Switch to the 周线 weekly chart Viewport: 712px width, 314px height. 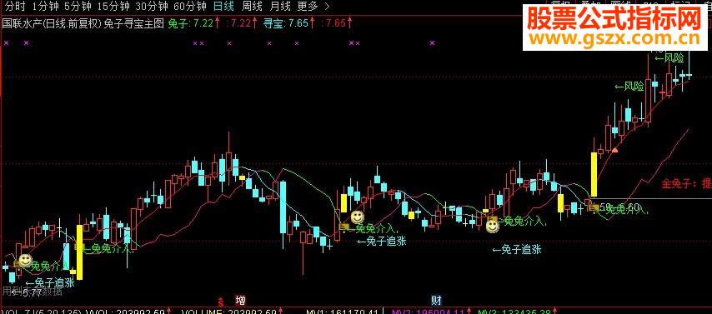tap(253, 7)
